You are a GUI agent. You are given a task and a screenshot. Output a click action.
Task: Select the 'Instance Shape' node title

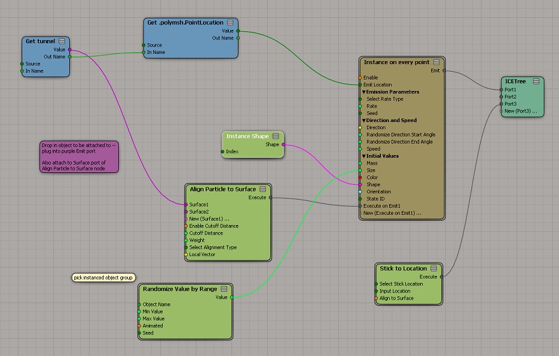coord(247,136)
